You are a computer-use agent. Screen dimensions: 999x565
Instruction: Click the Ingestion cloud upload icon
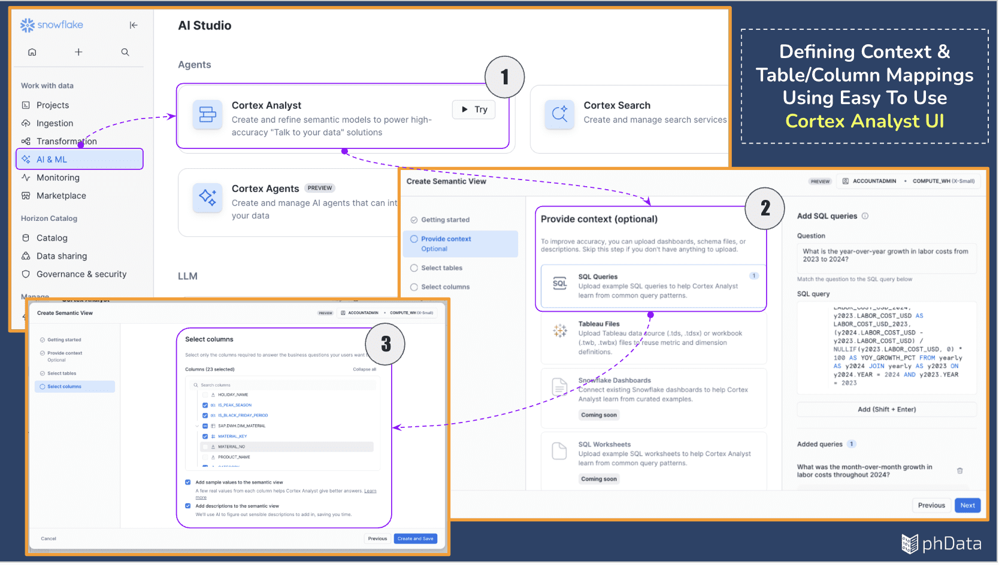(x=26, y=123)
